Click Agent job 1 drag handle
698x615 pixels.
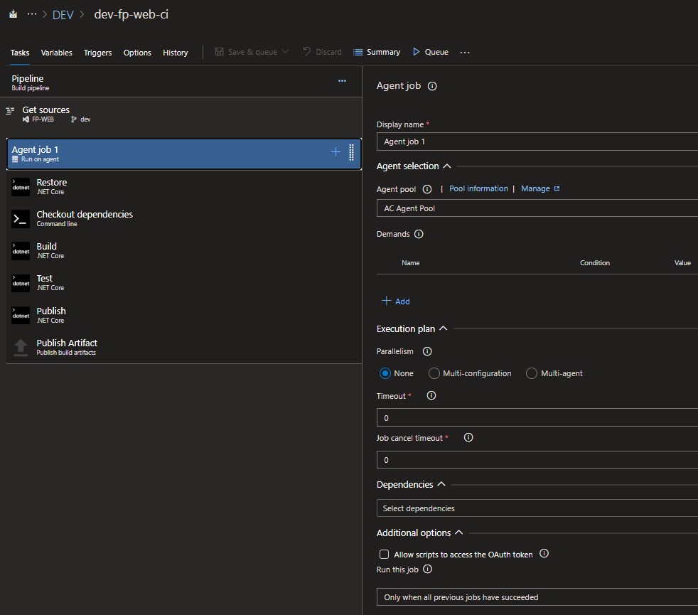[351, 152]
